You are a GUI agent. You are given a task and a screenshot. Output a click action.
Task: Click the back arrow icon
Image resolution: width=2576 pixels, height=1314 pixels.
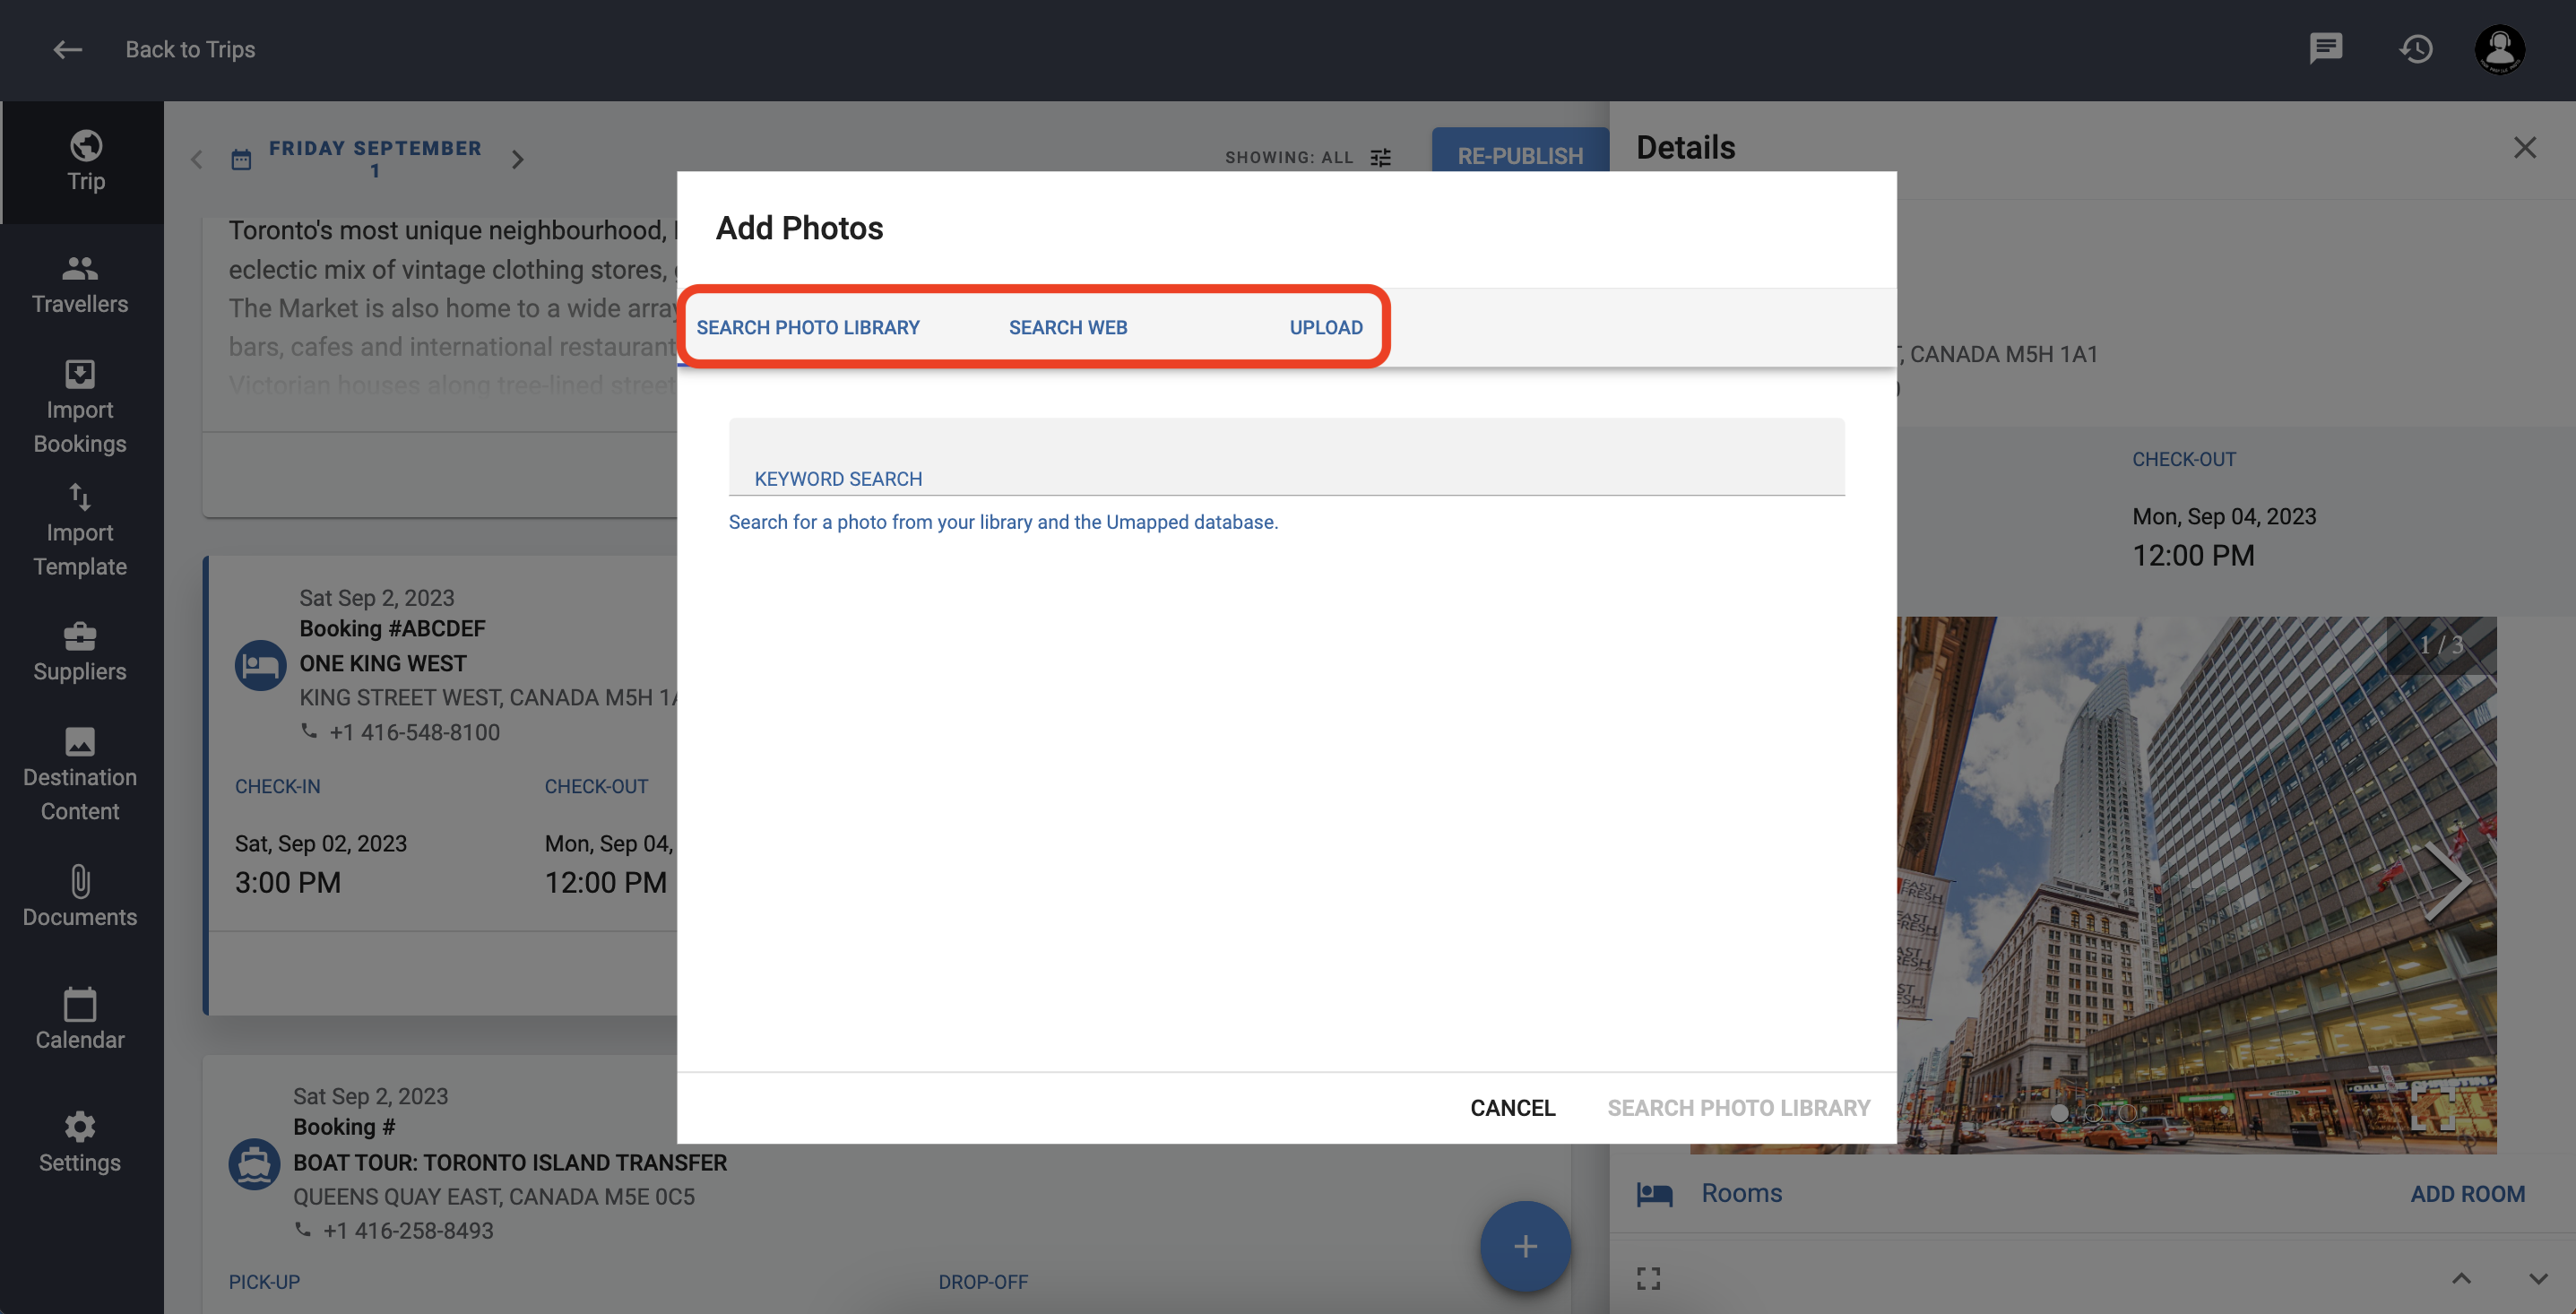67,49
